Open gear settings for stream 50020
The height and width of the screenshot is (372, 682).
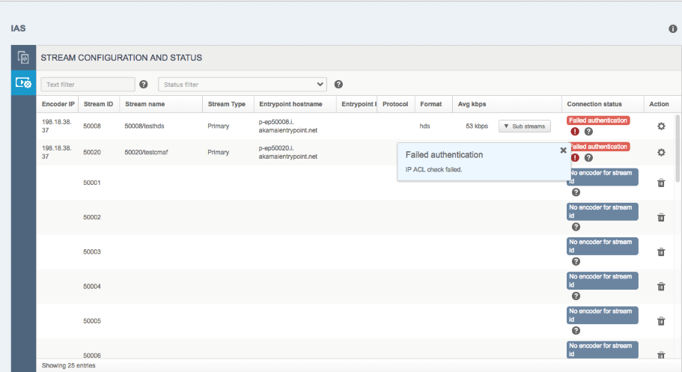(x=661, y=152)
